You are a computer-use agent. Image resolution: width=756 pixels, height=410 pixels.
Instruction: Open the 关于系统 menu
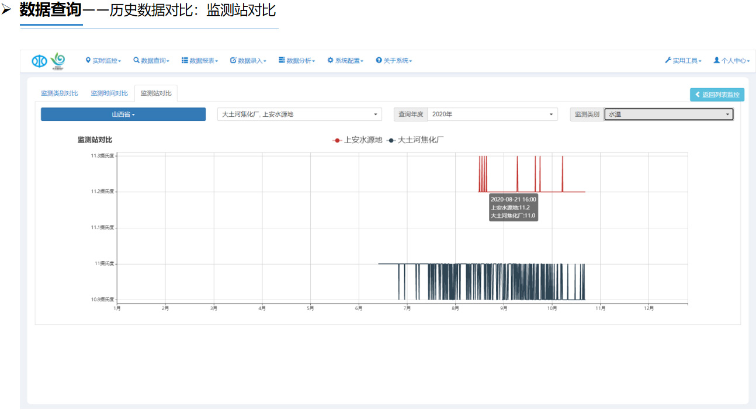coord(394,61)
